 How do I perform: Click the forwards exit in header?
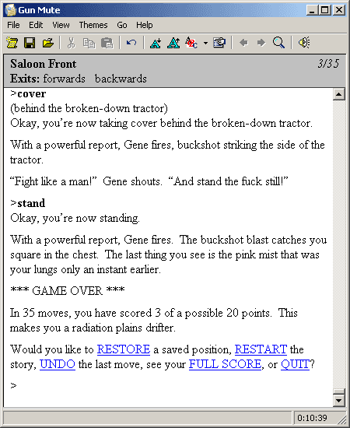[64, 79]
